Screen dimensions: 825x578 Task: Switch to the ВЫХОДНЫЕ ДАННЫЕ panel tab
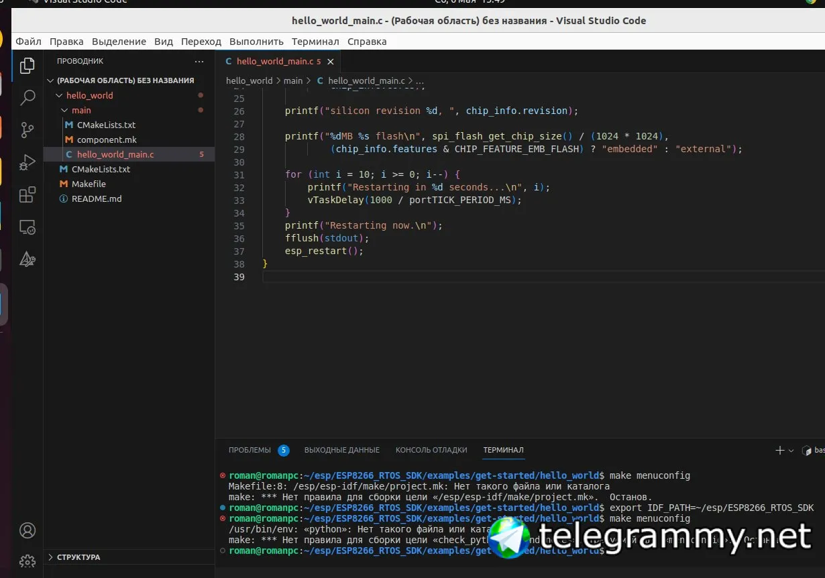[x=342, y=450]
